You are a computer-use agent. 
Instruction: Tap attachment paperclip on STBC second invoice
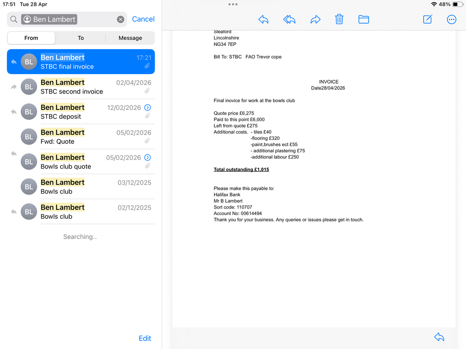(x=147, y=91)
